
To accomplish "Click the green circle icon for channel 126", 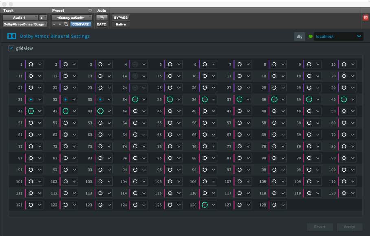I will [x=205, y=205].
